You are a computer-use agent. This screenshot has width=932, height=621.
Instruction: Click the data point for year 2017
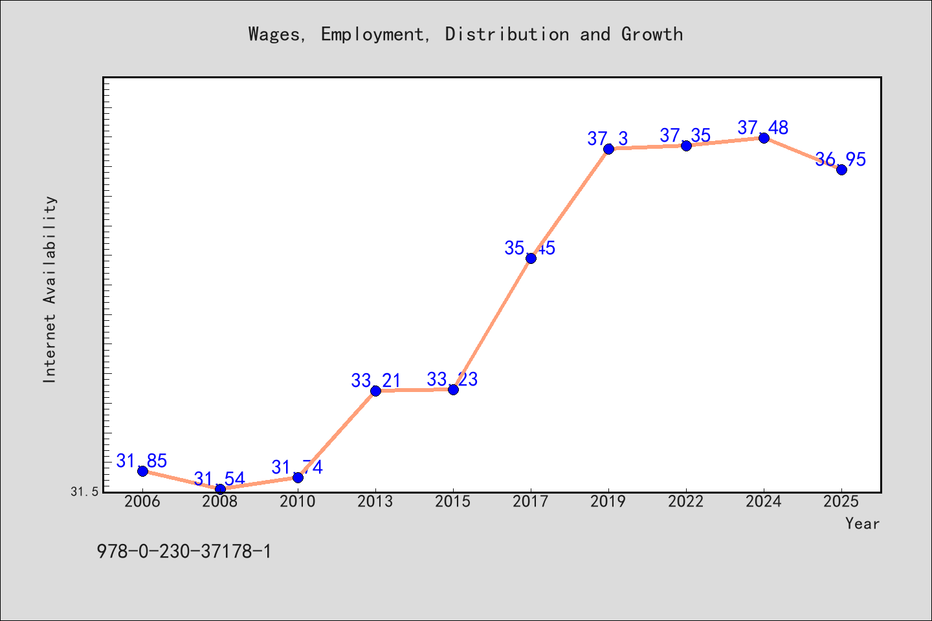pyautogui.click(x=531, y=258)
